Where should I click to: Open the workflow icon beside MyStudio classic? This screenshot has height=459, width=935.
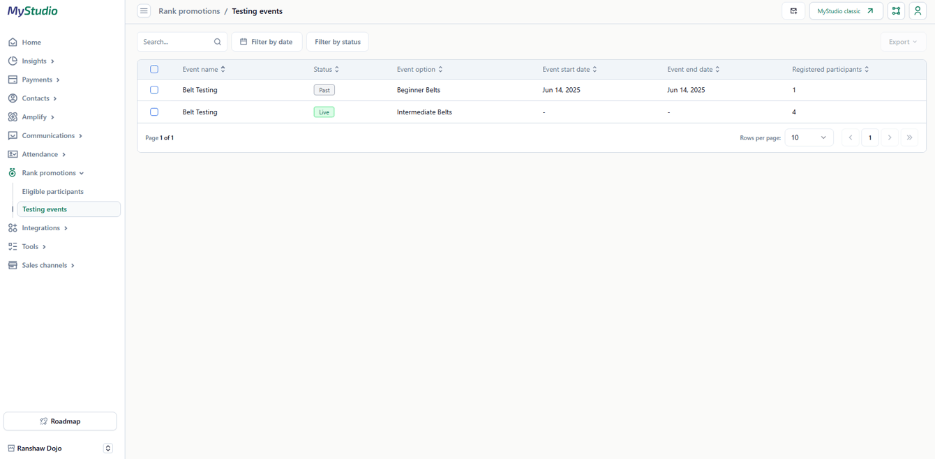(896, 11)
